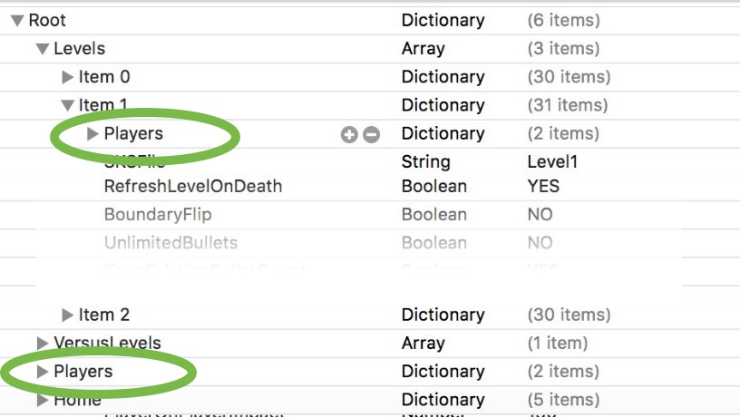The image size is (740, 417).
Task: Select the RefreshLevelOnDeath key
Action: coord(193,187)
